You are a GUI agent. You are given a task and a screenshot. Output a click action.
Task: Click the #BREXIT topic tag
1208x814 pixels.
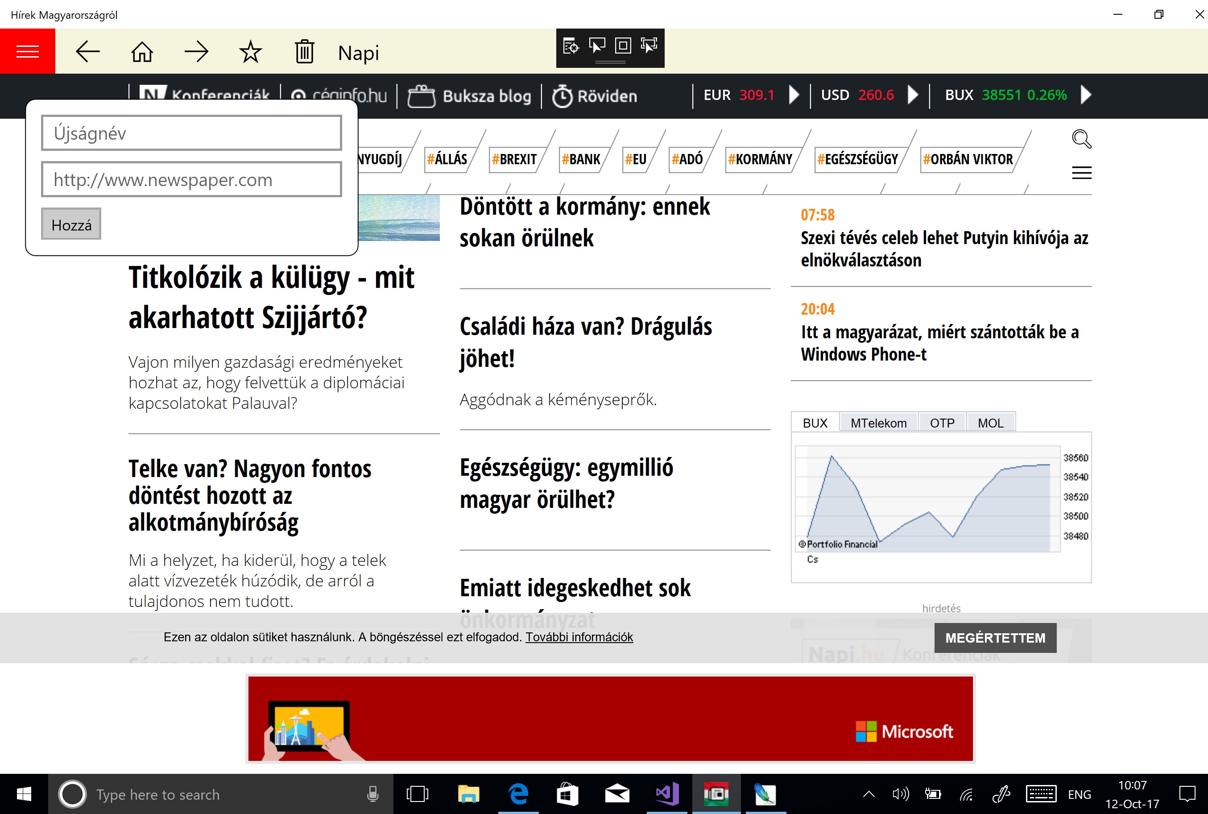coord(514,159)
